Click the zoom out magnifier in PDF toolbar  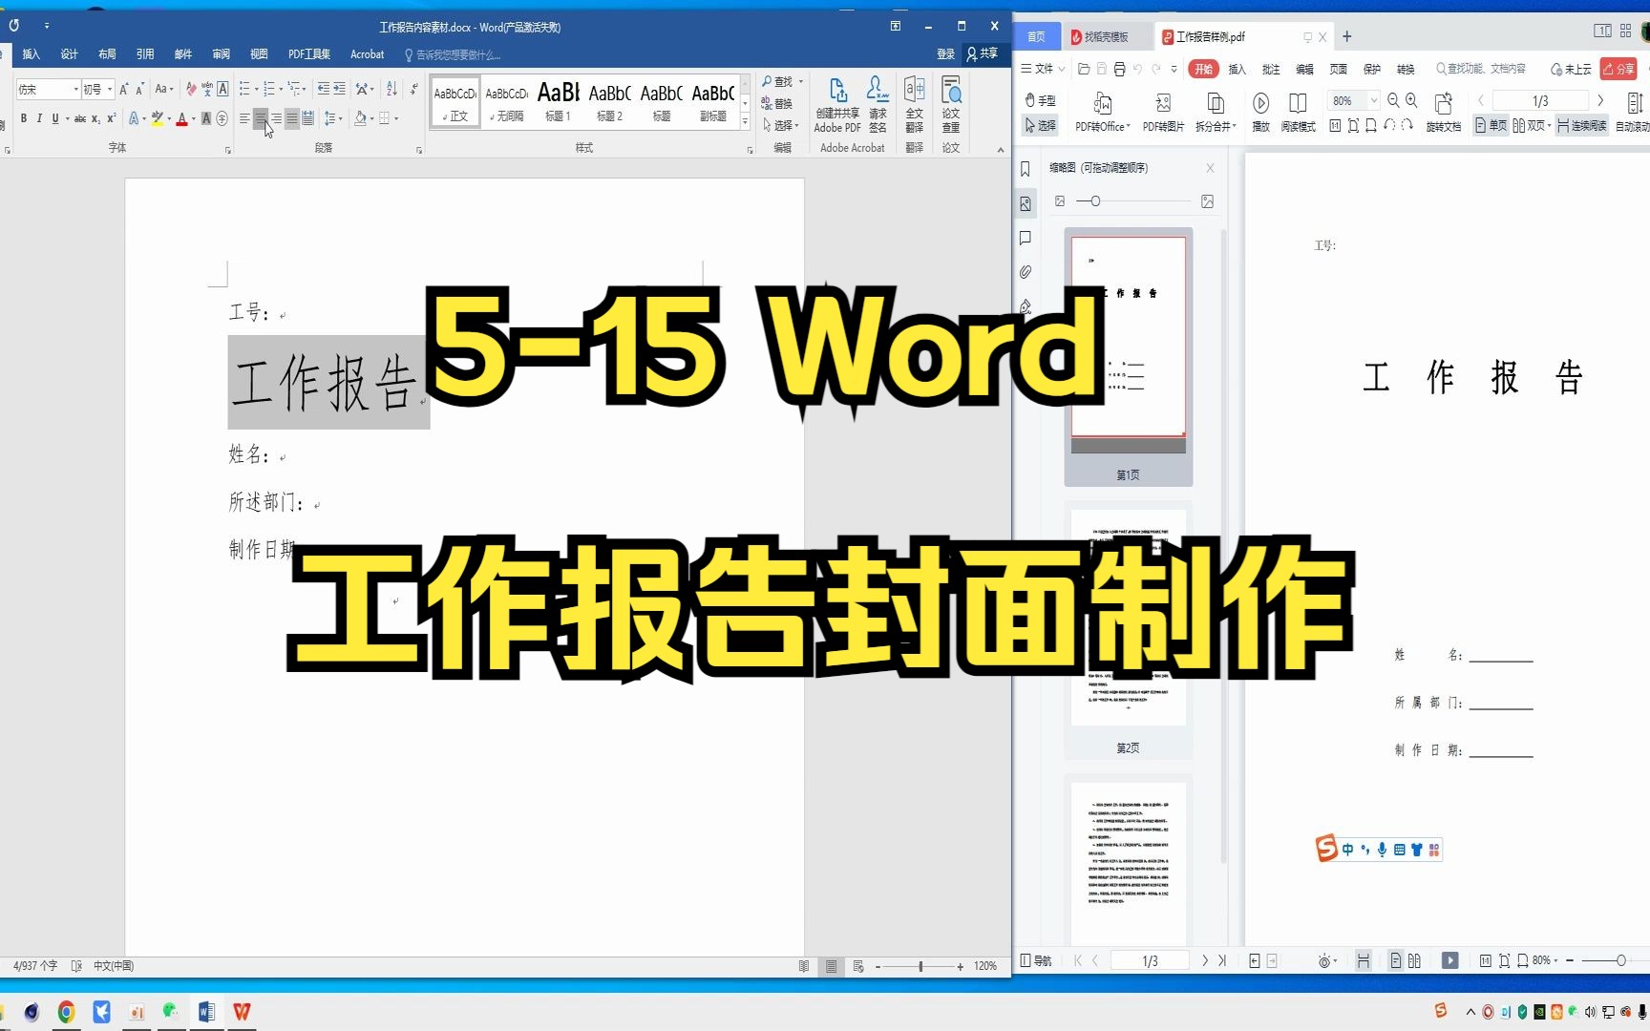point(1393,100)
